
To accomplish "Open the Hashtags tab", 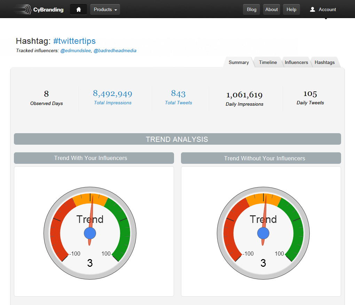I will tap(324, 62).
